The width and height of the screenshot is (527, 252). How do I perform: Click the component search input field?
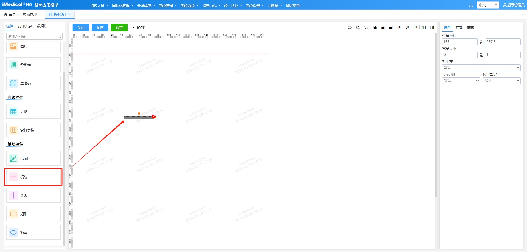click(x=32, y=36)
